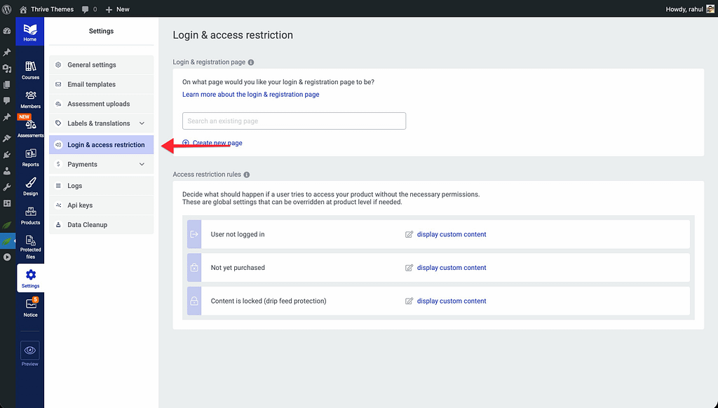
Task: Click the Search an existing page field
Action: click(294, 121)
